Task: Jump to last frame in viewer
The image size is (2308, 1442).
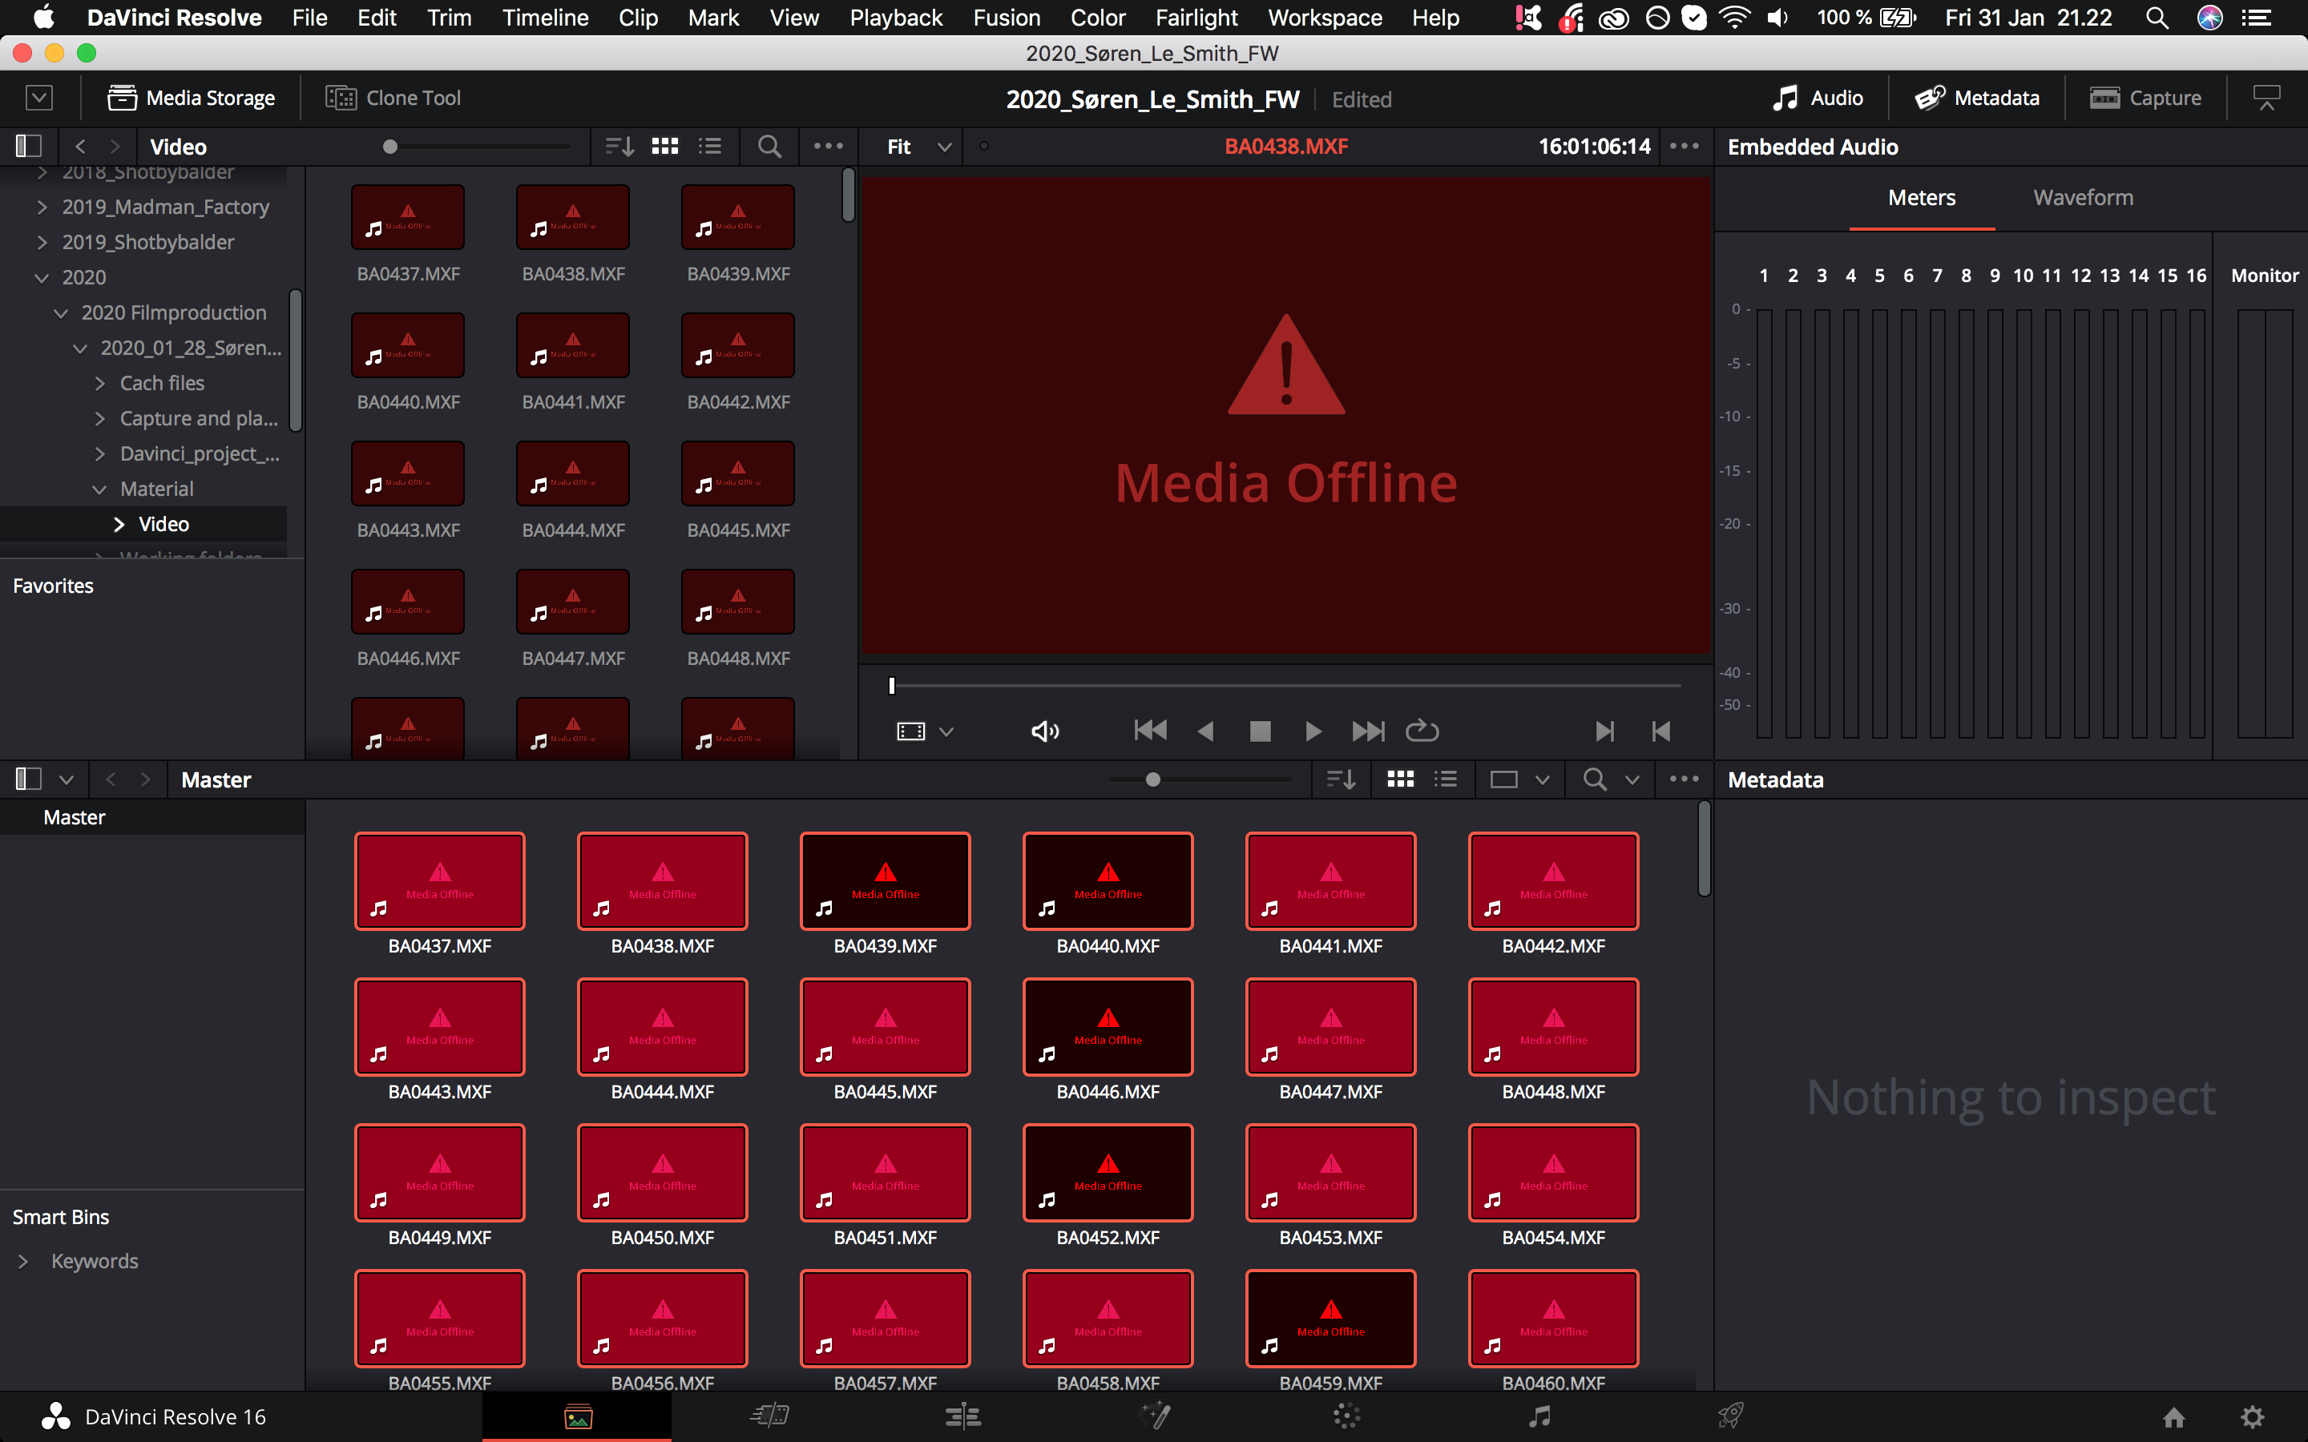Action: tap(1368, 731)
